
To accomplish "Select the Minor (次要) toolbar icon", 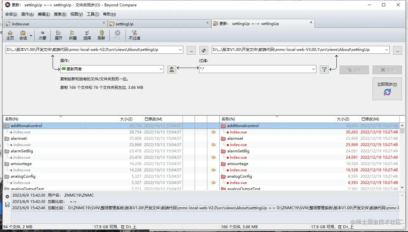I will click(x=42, y=35).
